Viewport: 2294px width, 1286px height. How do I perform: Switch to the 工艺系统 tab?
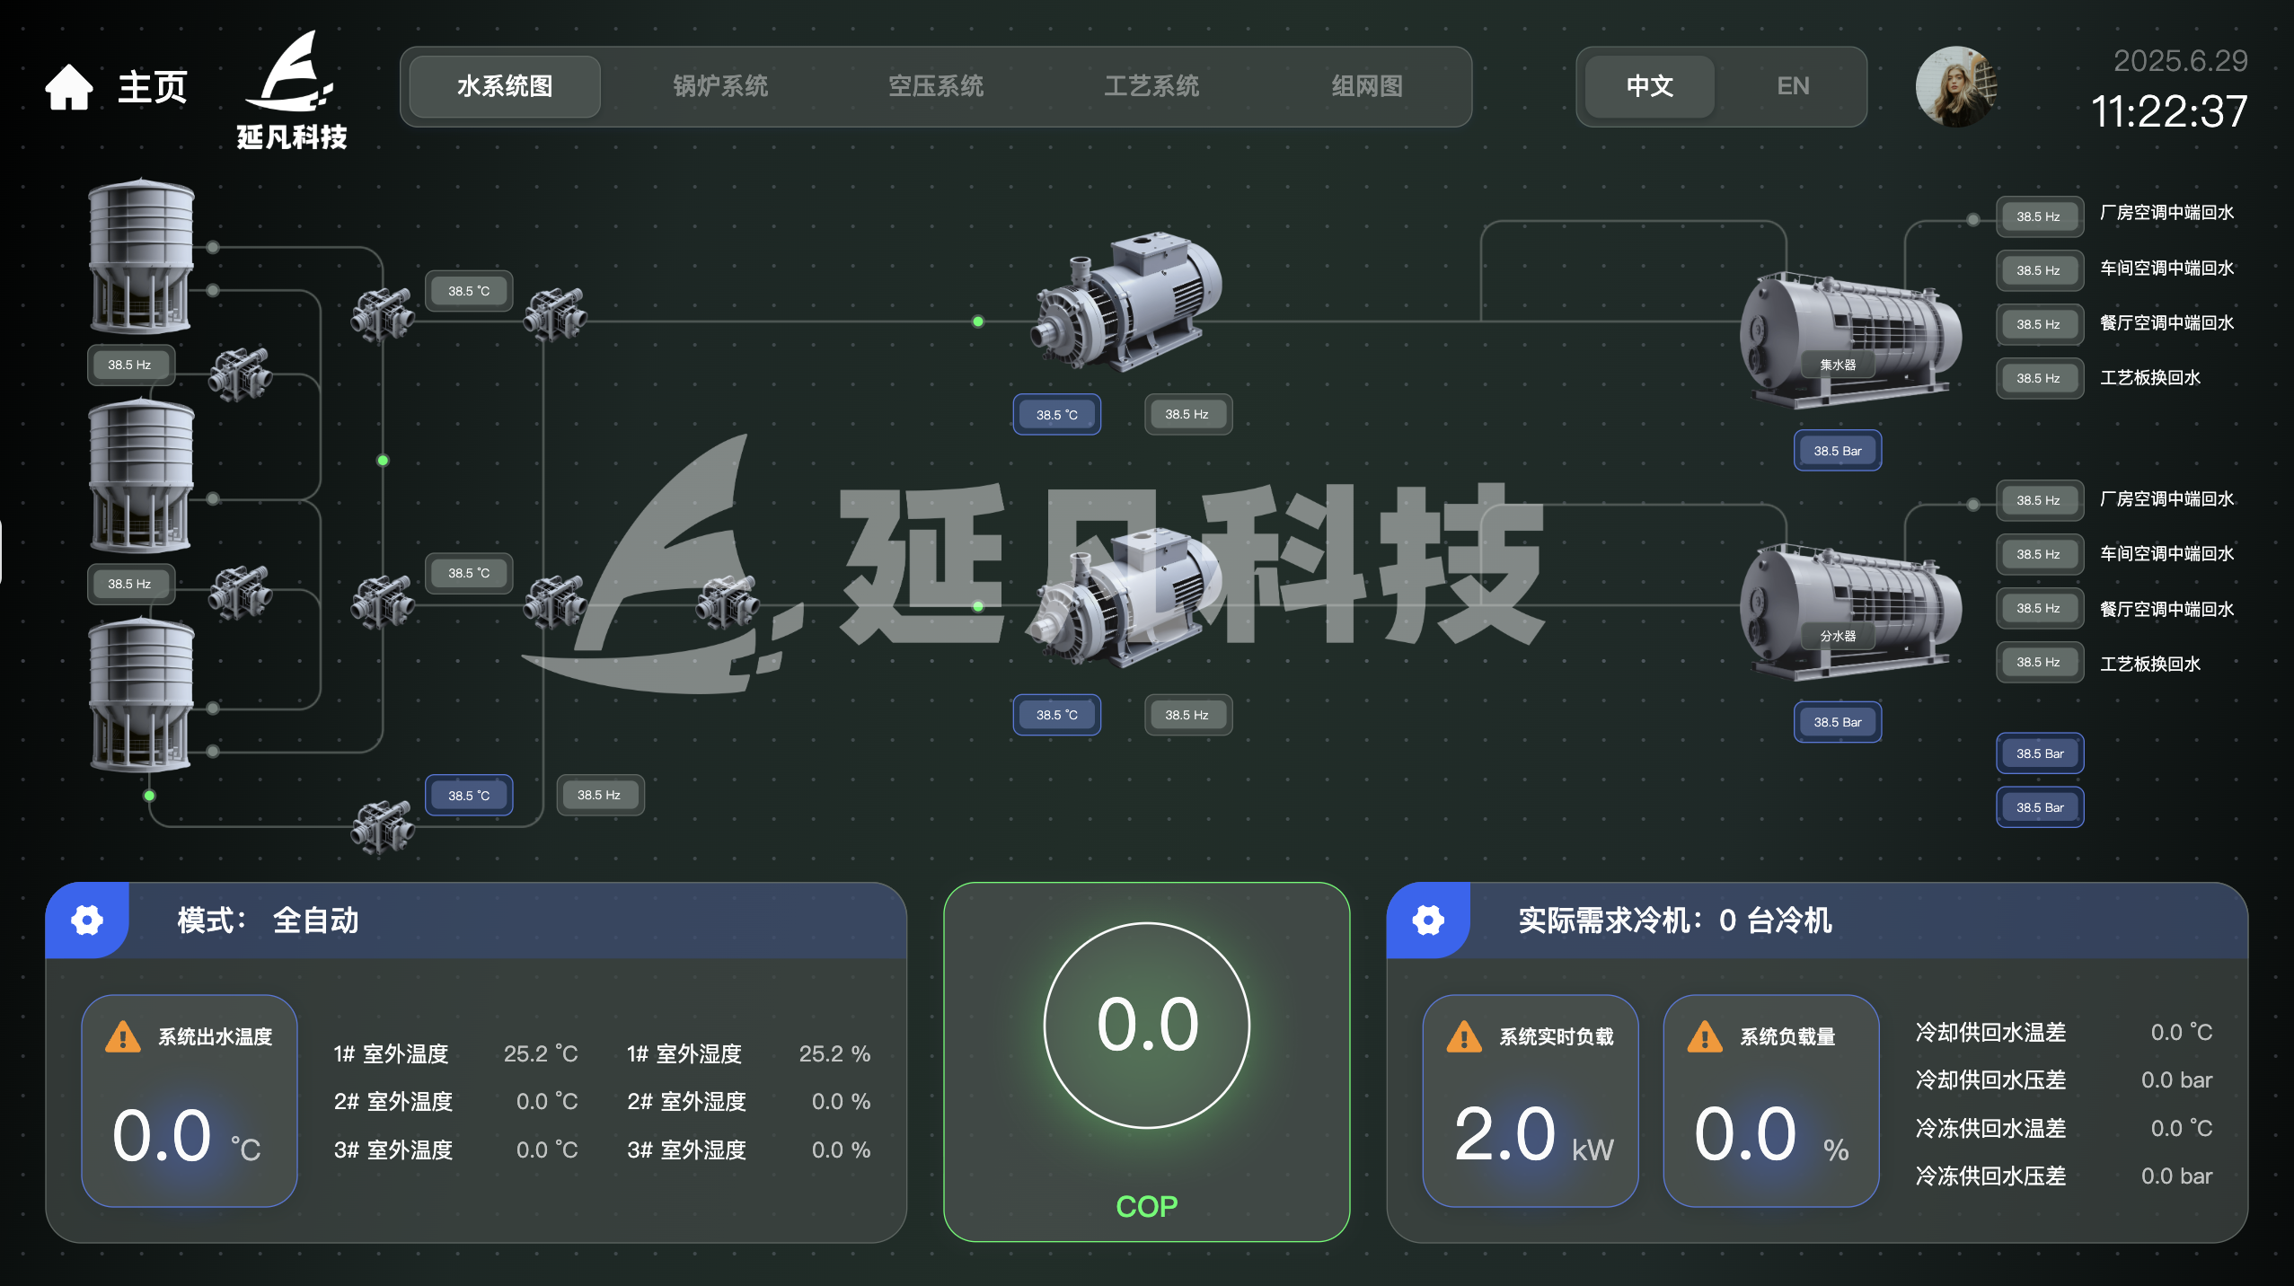click(1151, 86)
